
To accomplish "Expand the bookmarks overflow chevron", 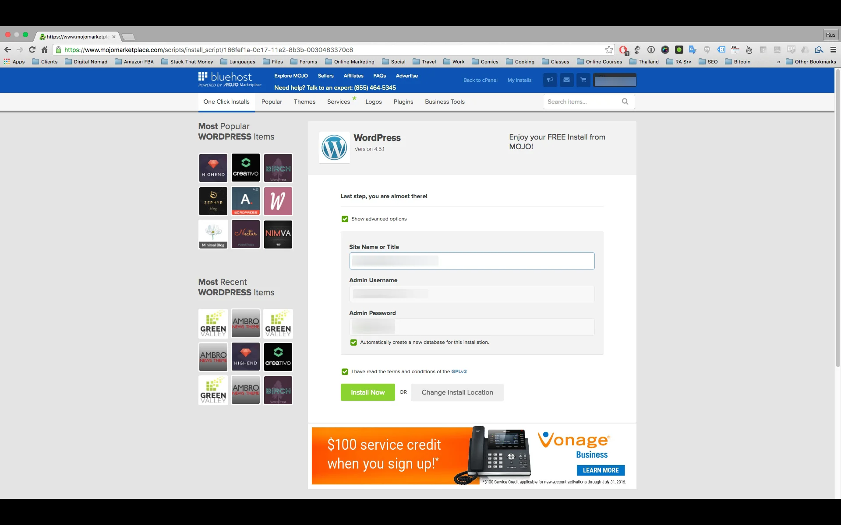I will pos(778,62).
